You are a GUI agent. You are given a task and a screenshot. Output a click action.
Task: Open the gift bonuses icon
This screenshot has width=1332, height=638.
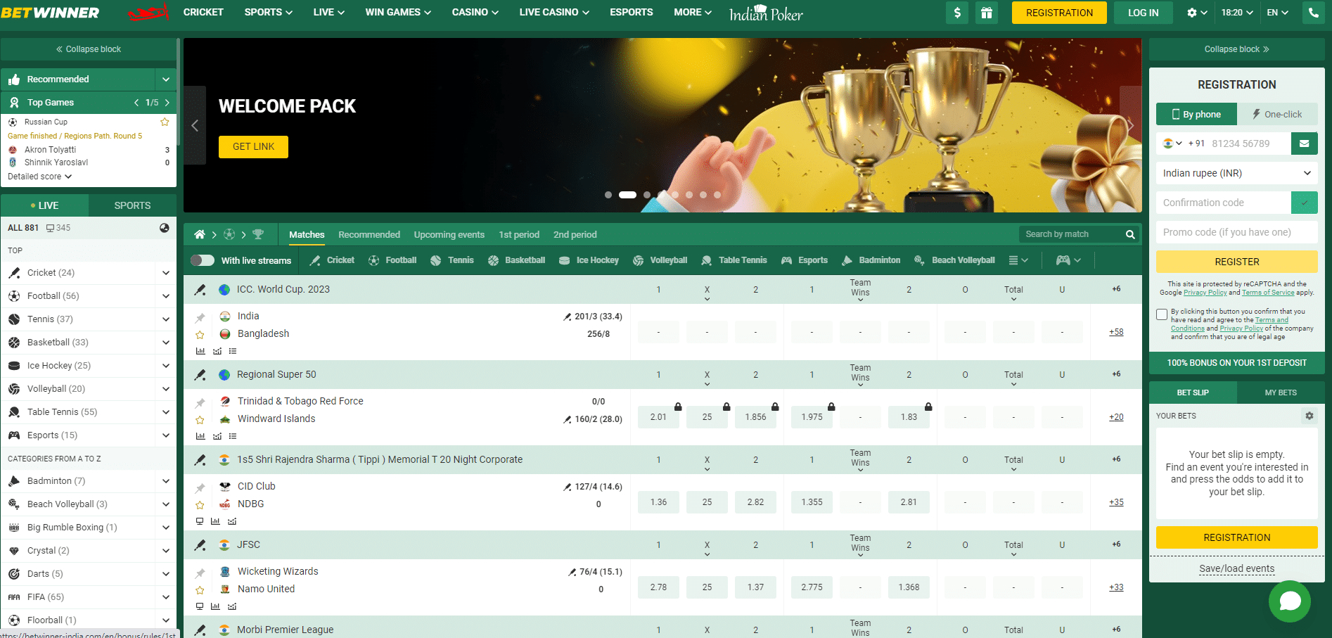coord(987,13)
